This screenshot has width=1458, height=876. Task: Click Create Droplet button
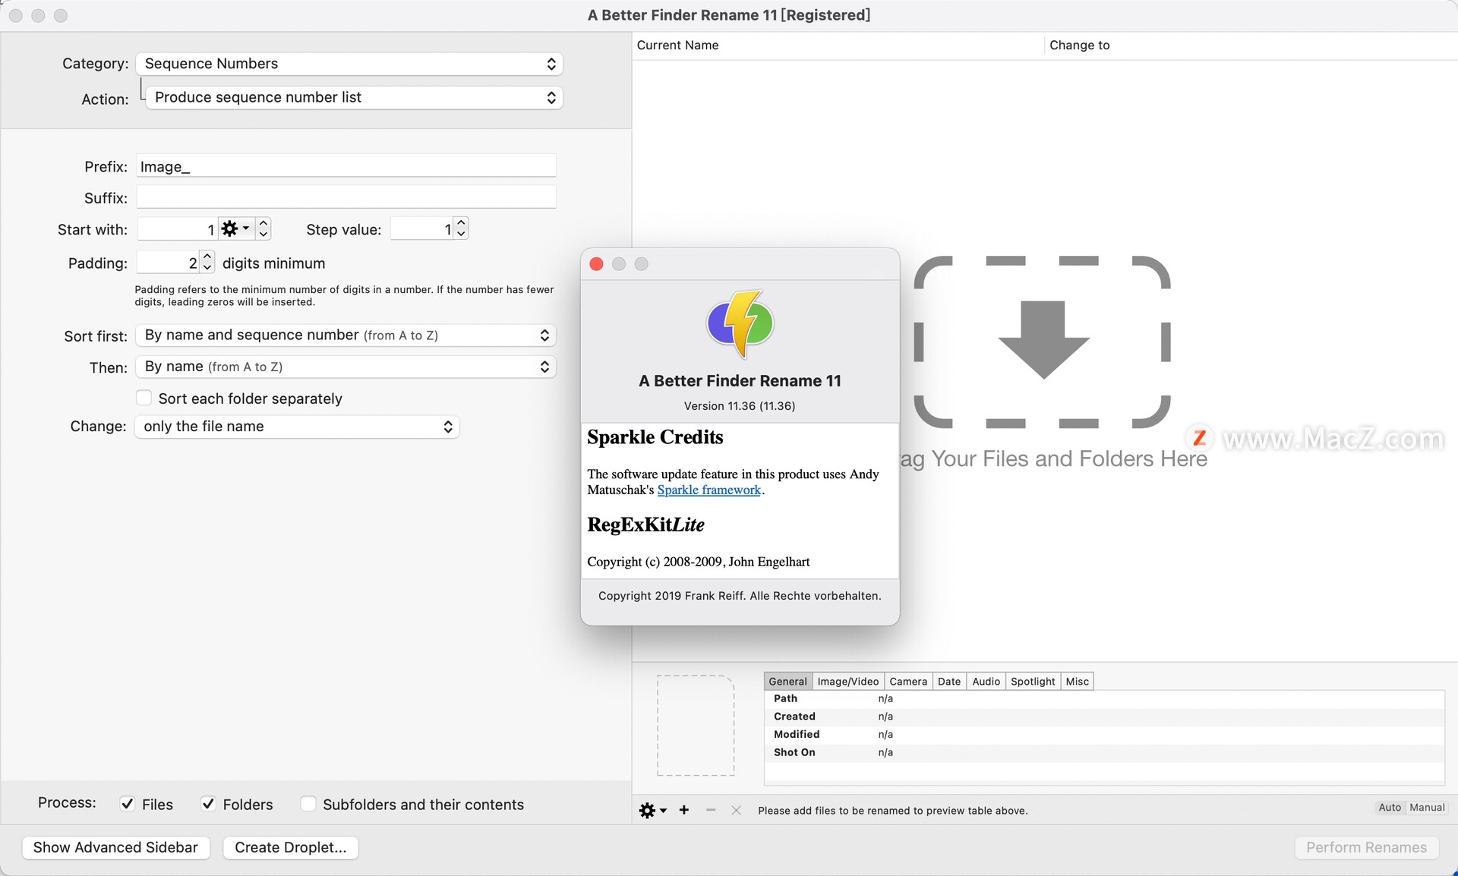click(291, 847)
